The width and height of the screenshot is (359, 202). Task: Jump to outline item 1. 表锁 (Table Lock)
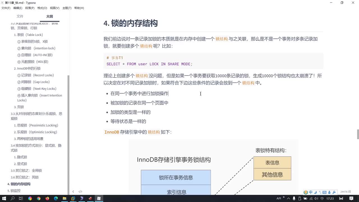pyautogui.click(x=28, y=35)
